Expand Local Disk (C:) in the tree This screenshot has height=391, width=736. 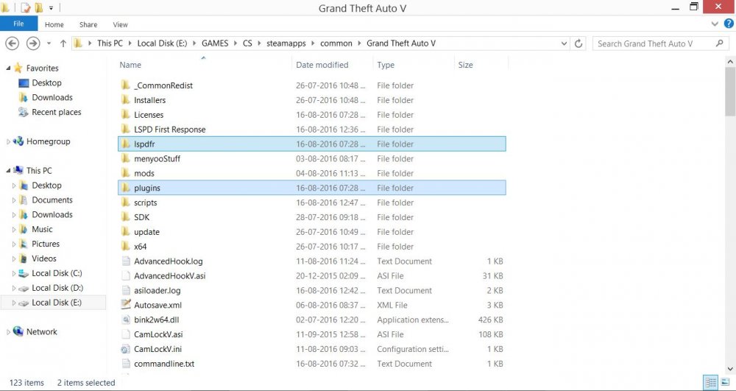pyautogui.click(x=14, y=273)
